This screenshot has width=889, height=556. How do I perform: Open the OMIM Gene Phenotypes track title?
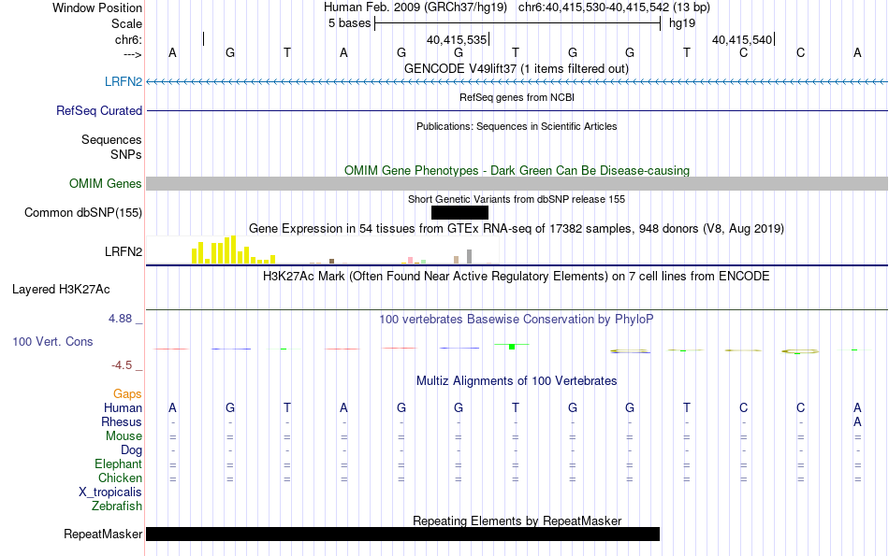point(517,170)
